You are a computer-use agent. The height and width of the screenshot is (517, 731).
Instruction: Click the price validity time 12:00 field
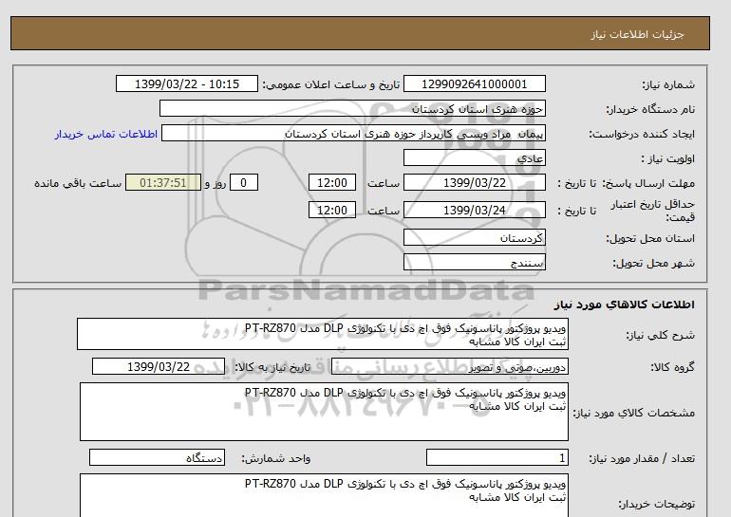pyautogui.click(x=332, y=210)
